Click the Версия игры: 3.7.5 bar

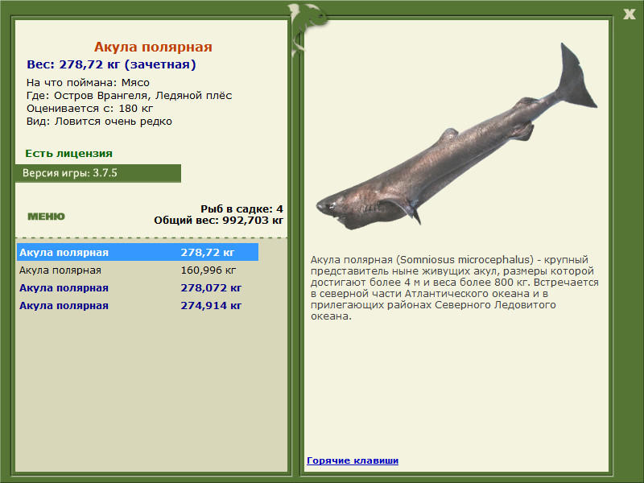[x=98, y=173]
